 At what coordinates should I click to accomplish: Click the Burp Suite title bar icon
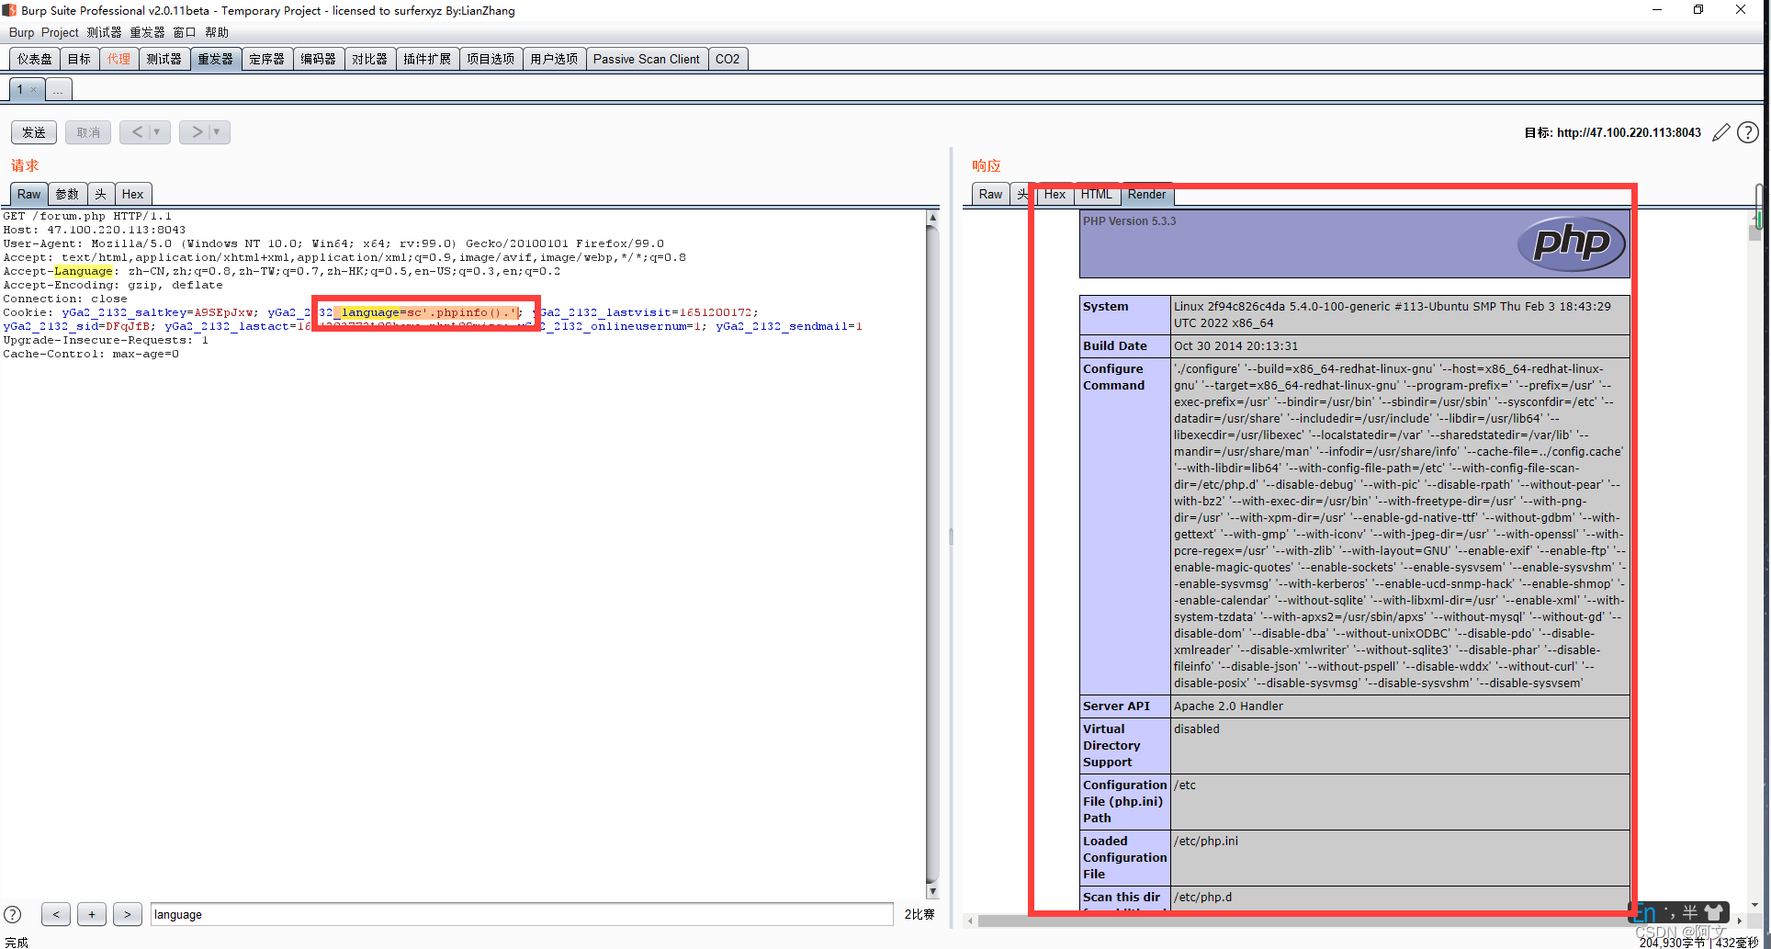point(9,10)
